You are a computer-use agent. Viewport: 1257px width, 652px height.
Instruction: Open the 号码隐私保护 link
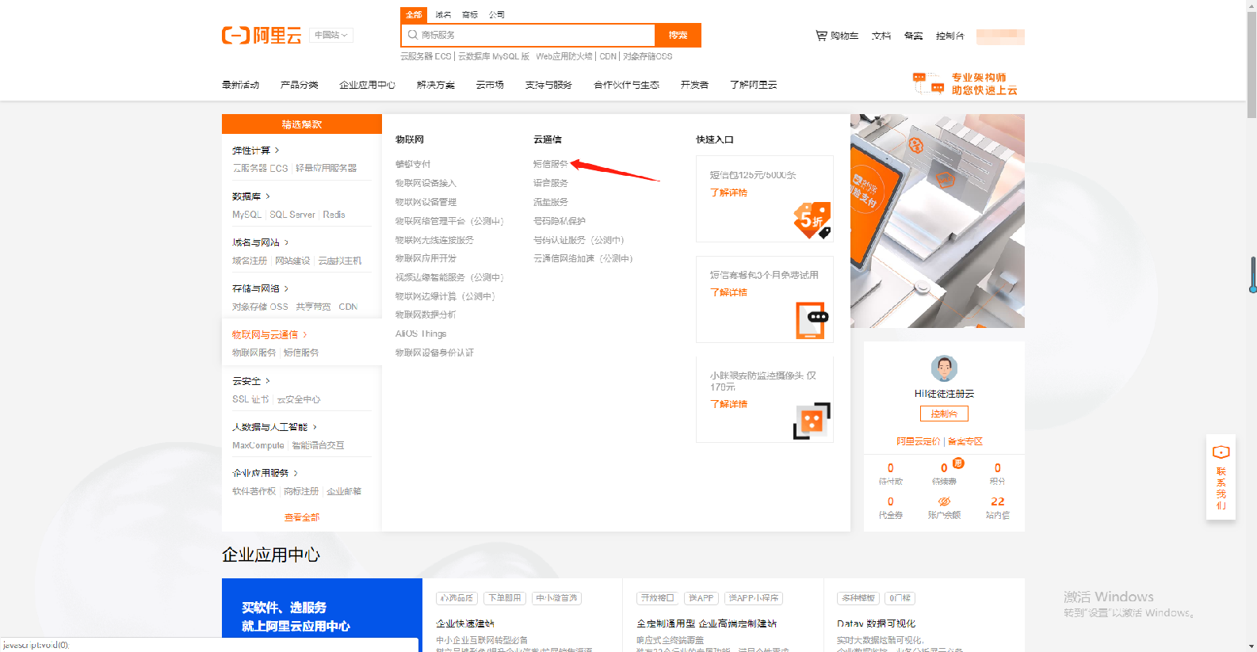coord(560,221)
